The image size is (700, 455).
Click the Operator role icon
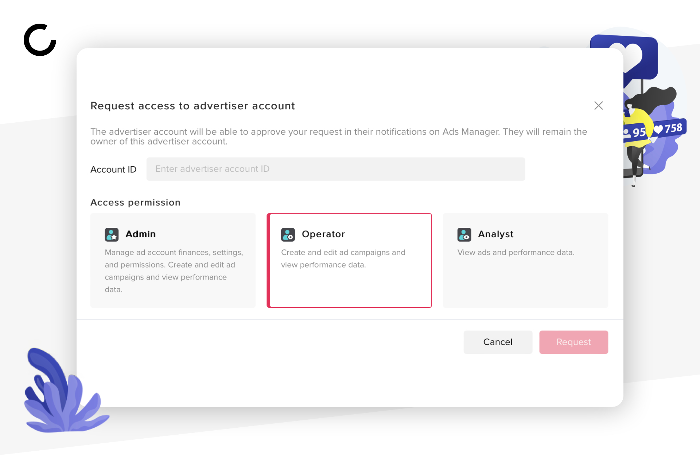pos(288,234)
